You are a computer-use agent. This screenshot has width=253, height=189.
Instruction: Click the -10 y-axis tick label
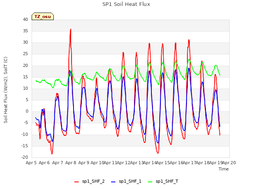25,134
